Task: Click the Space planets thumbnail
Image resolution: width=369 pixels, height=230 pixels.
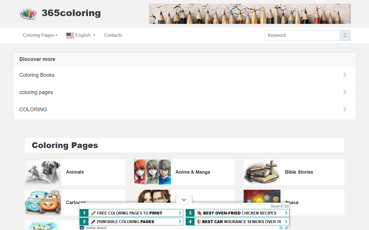Action: [262, 197]
